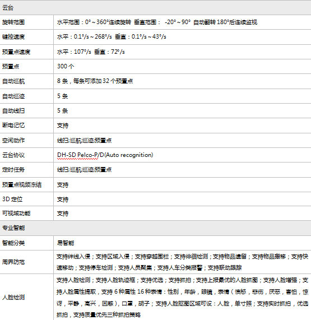Click the 3D 定位 label cell
This screenshot has width=311, height=320.
point(26,199)
